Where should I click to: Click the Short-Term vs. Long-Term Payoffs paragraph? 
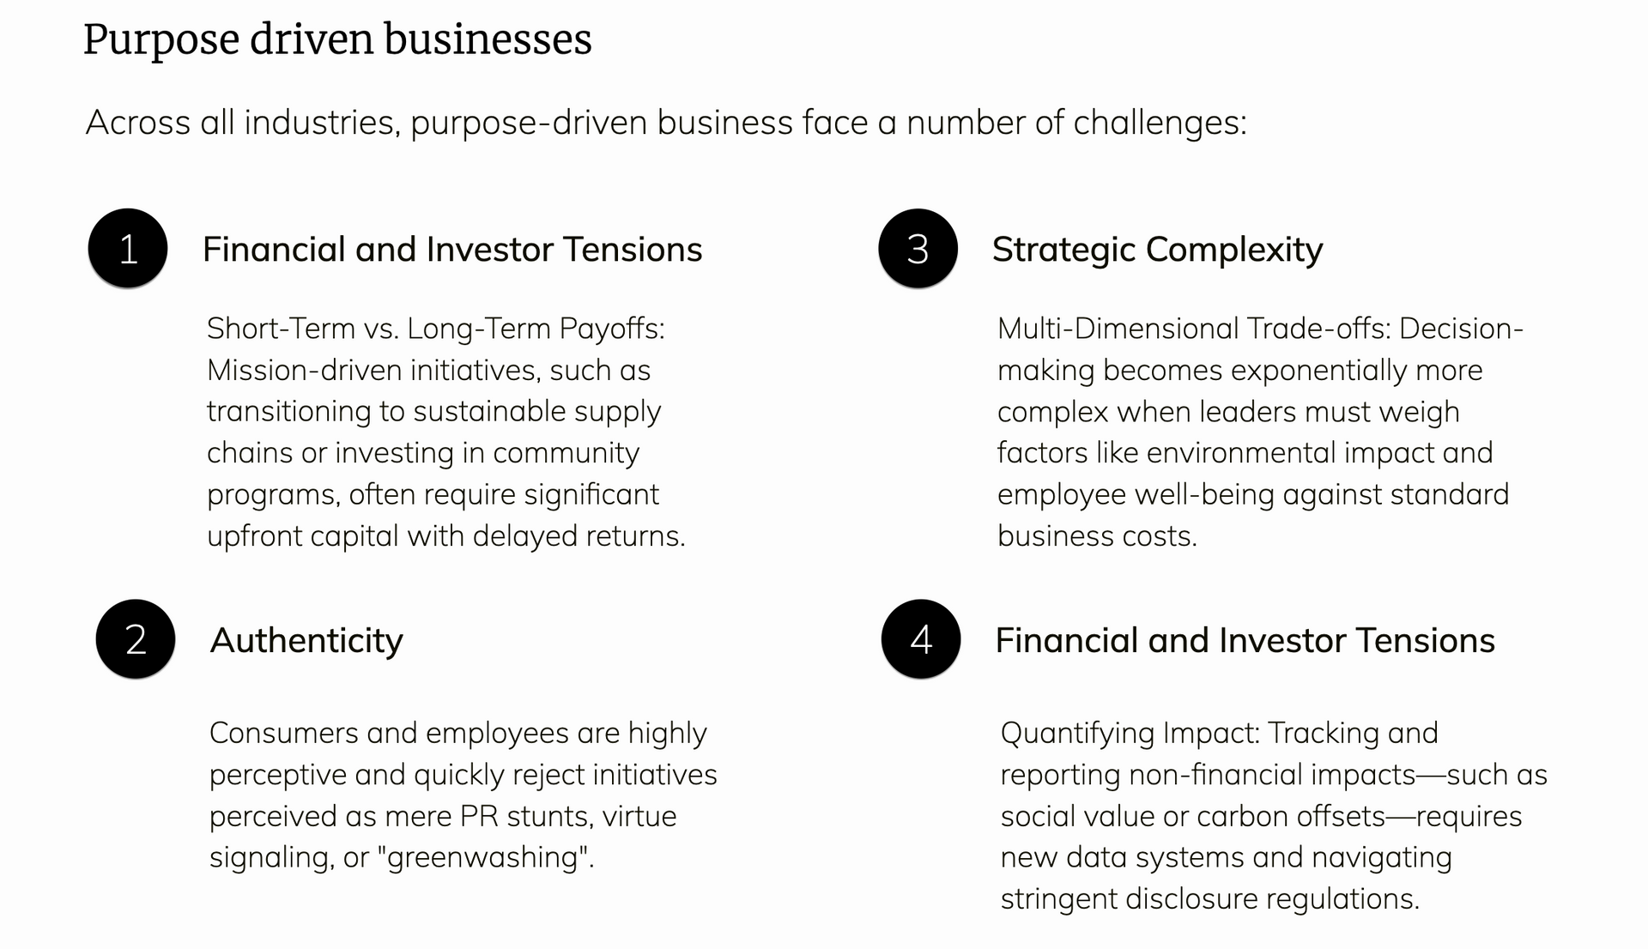click(x=446, y=432)
